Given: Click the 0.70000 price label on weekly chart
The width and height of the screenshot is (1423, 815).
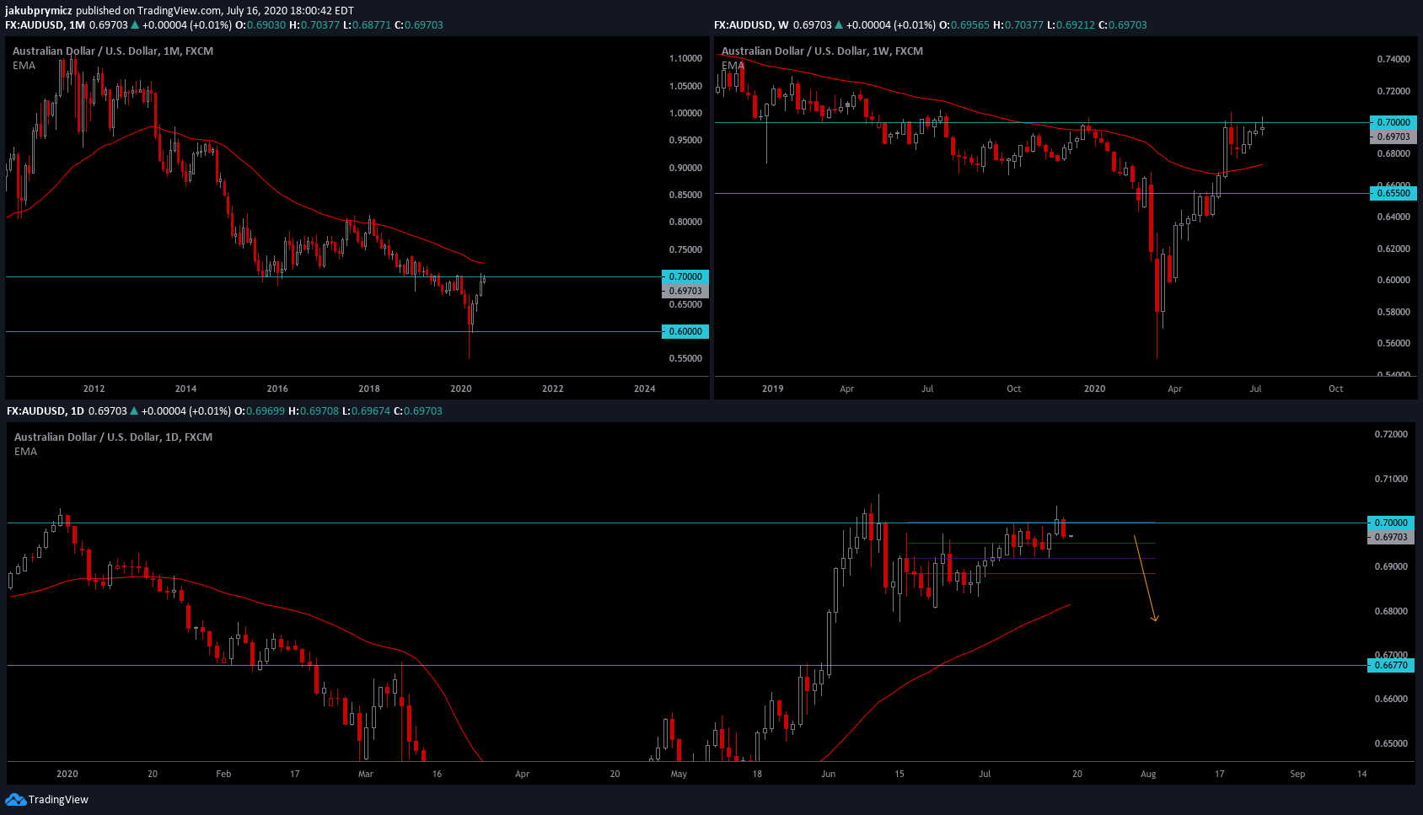Looking at the screenshot, I should 1393,122.
